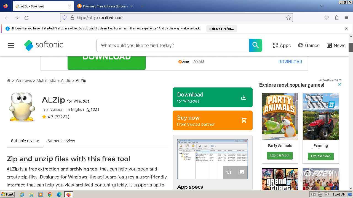Open the Windows breadcrumb link
The width and height of the screenshot is (353, 198).
24,81
